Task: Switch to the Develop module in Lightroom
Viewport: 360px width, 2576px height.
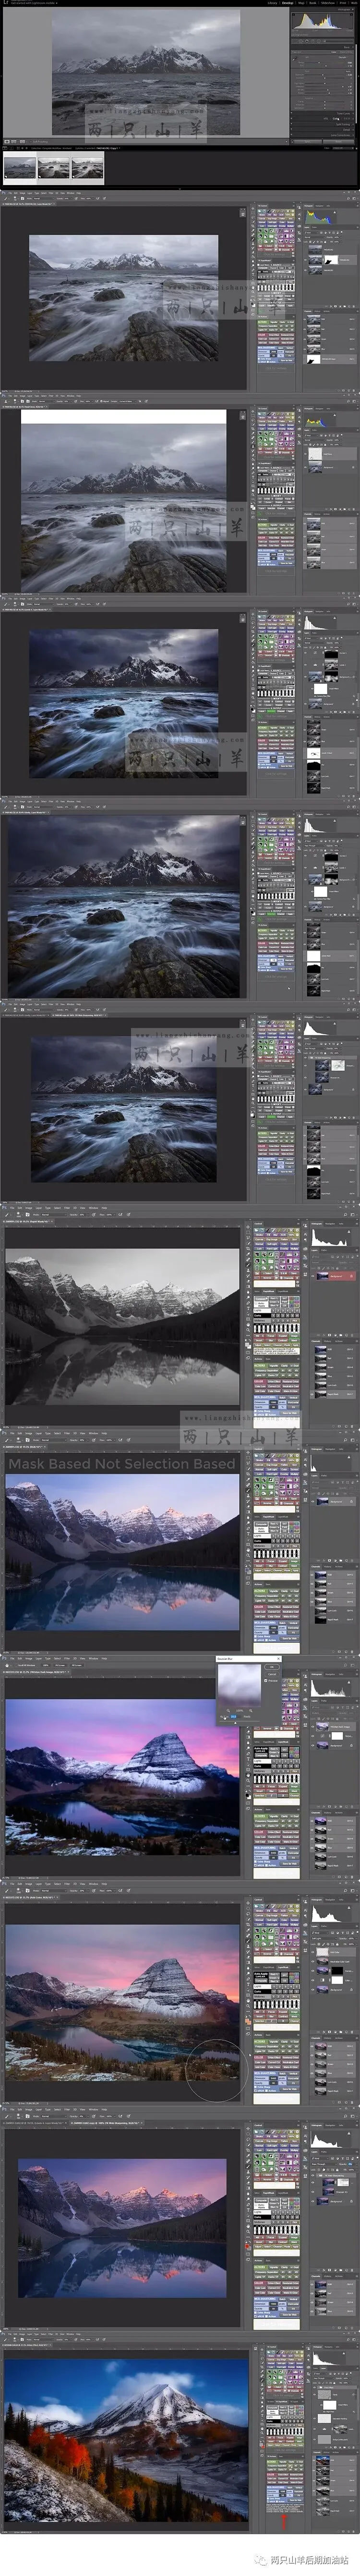Action: (x=287, y=3)
